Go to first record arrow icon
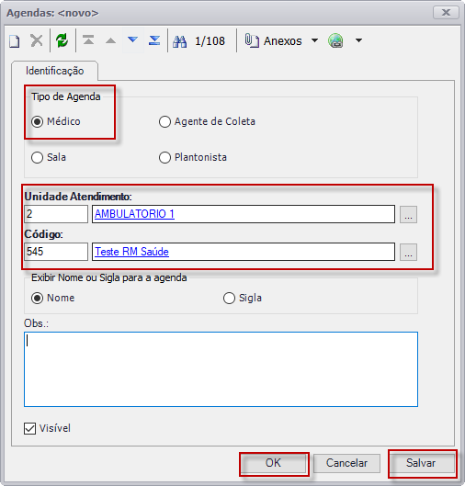The image size is (465, 486). click(x=88, y=40)
